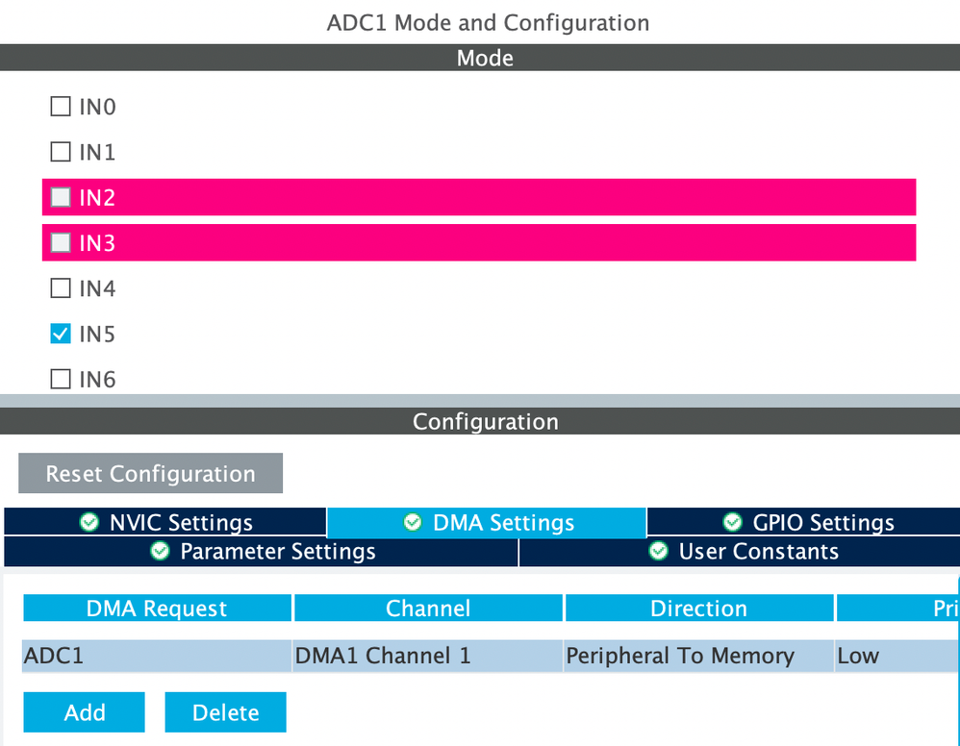The height and width of the screenshot is (746, 960).
Task: Delete the selected DMA request
Action: (225, 712)
